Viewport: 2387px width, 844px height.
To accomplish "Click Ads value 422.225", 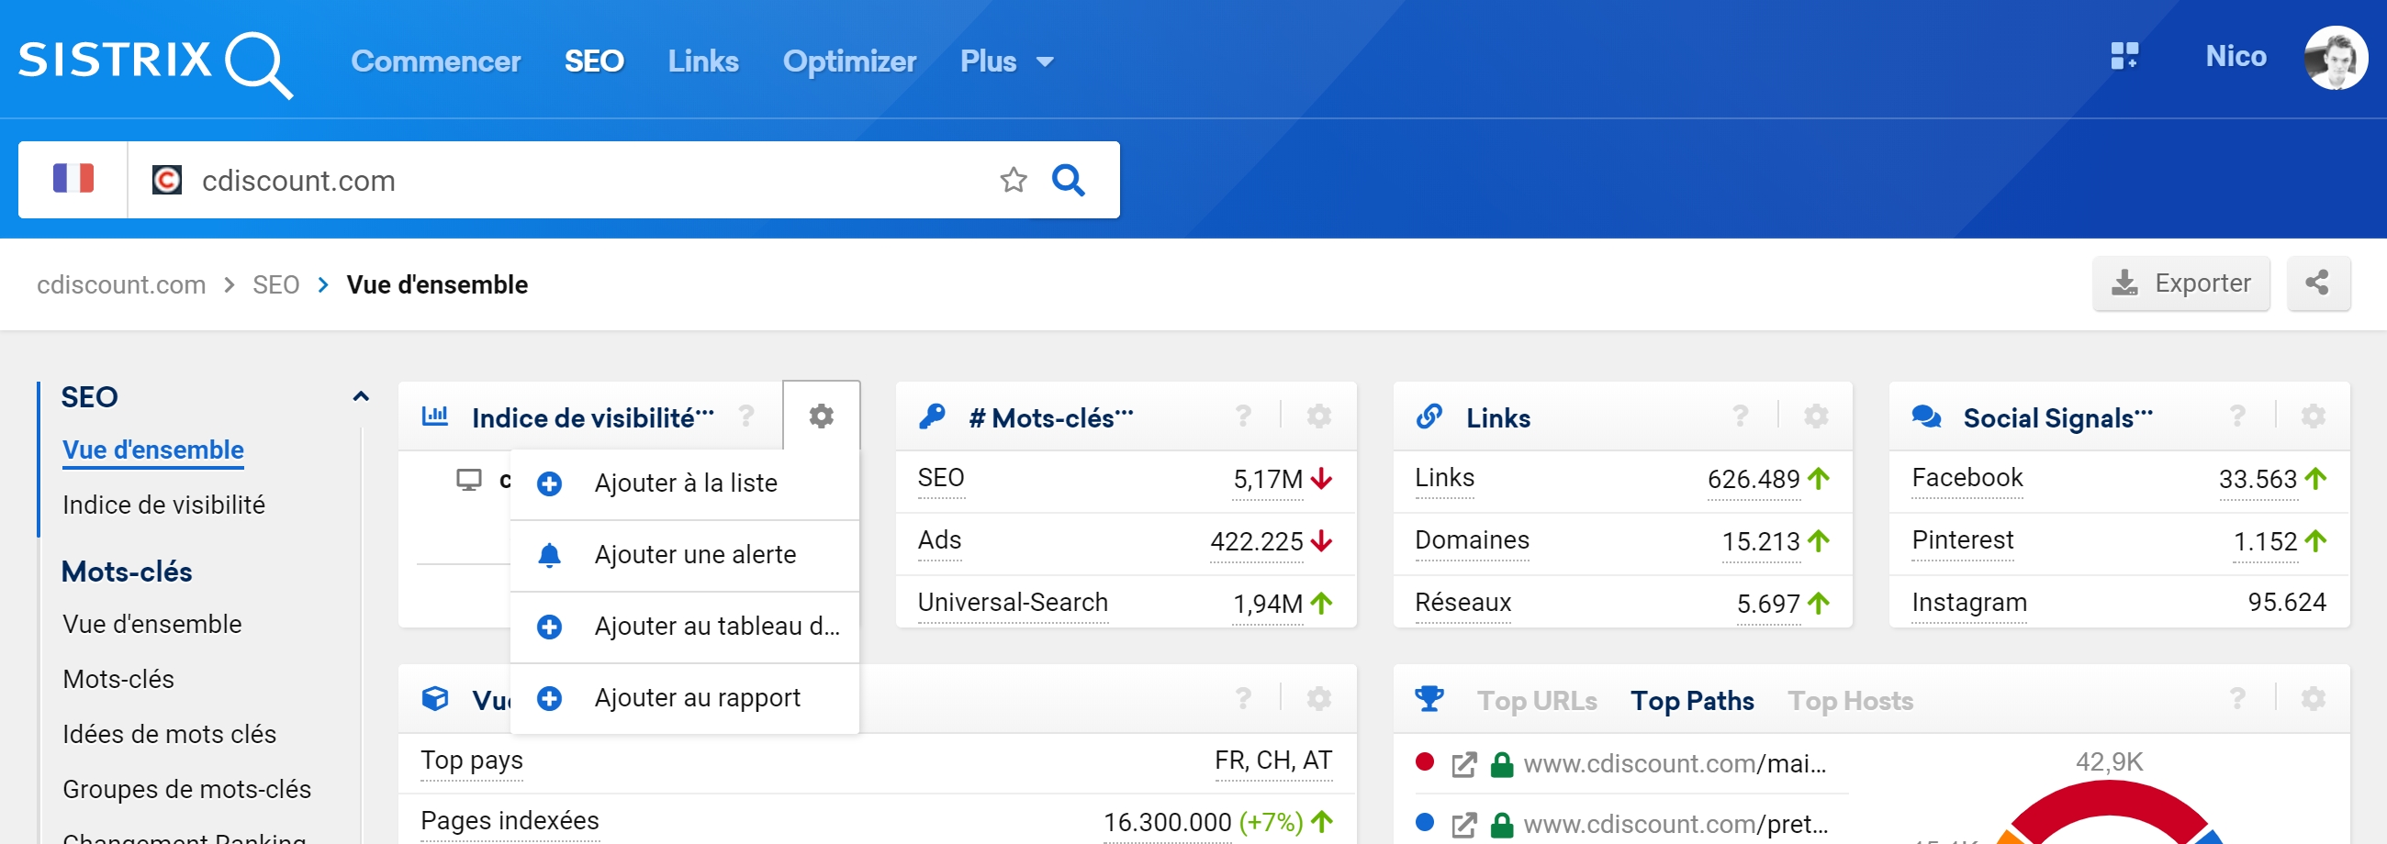I will (x=1256, y=542).
